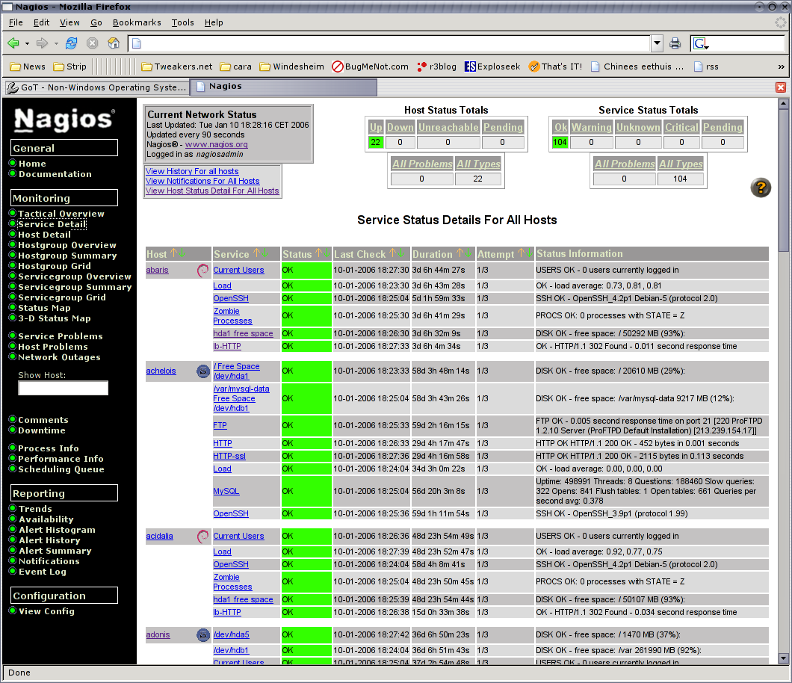792x683 pixels.
Task: Click the green 104 Ok services count
Action: (x=560, y=143)
